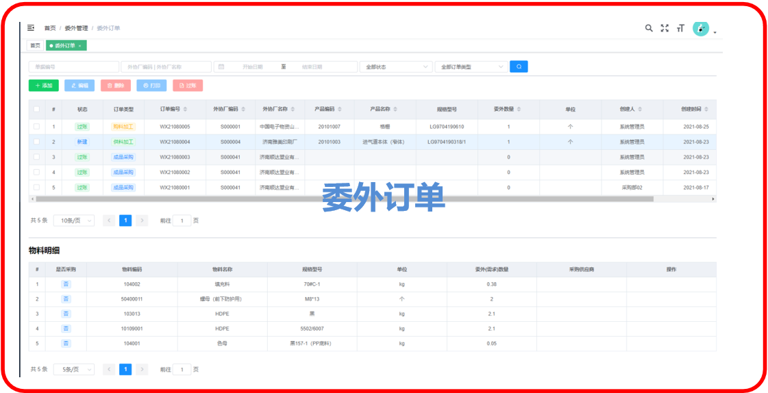The width and height of the screenshot is (768, 393).
Task: Click the 打印 print button
Action: pos(151,86)
